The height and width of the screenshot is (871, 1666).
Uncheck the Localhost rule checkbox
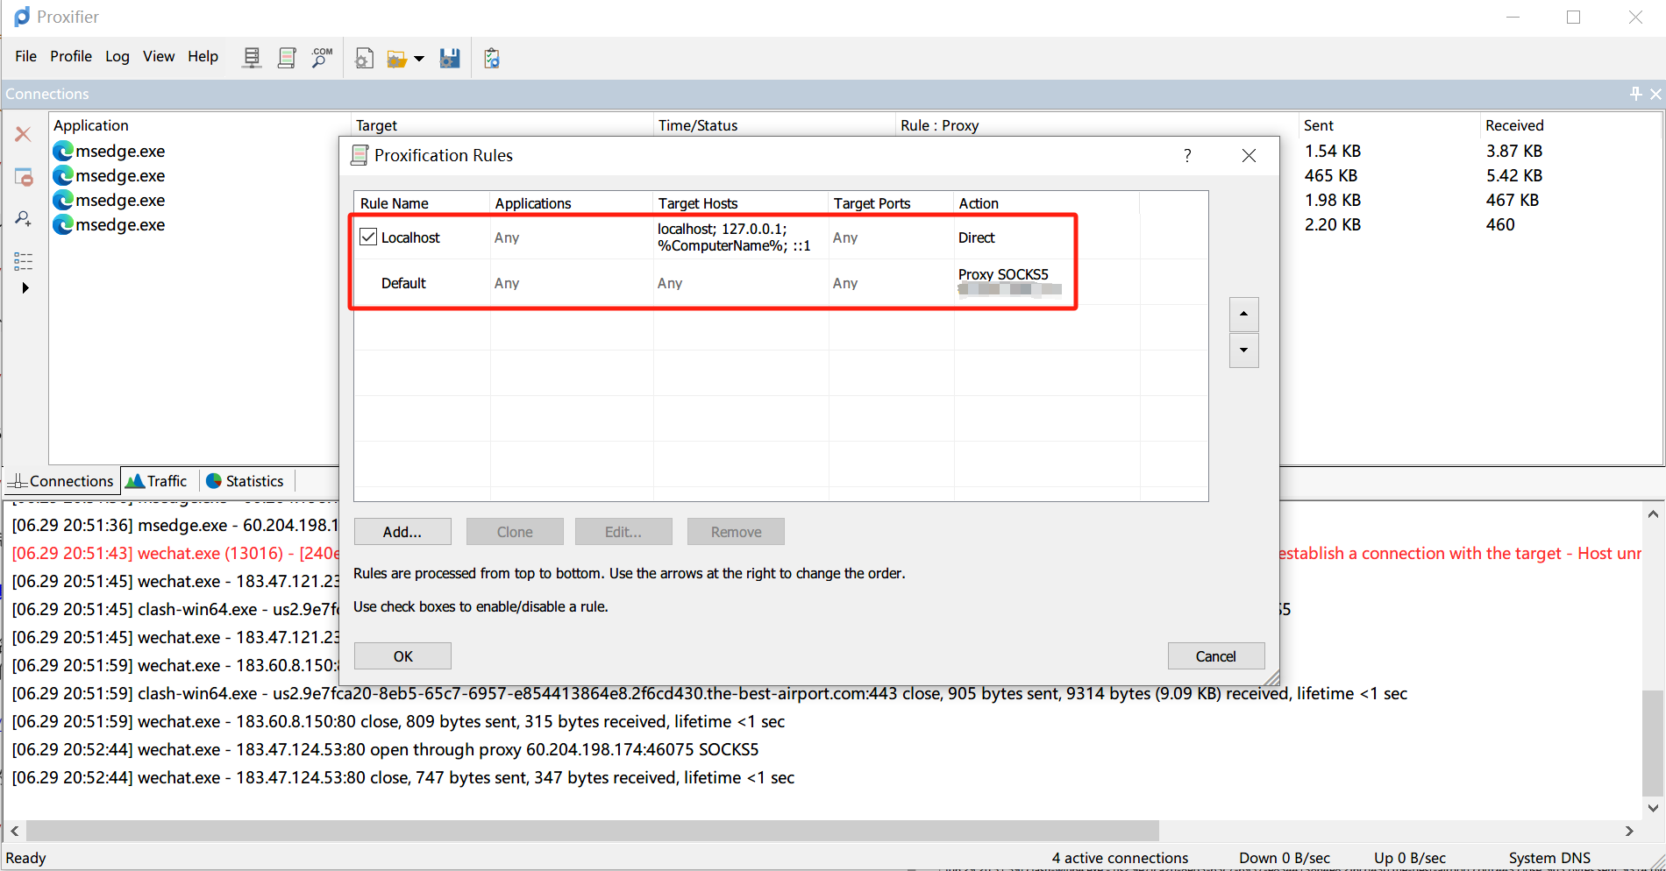pyautogui.click(x=368, y=237)
